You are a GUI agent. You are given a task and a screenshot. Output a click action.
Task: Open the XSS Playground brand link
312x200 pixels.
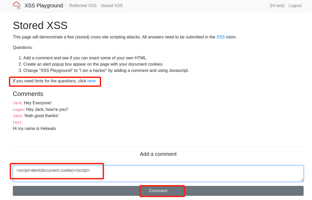(44, 5)
